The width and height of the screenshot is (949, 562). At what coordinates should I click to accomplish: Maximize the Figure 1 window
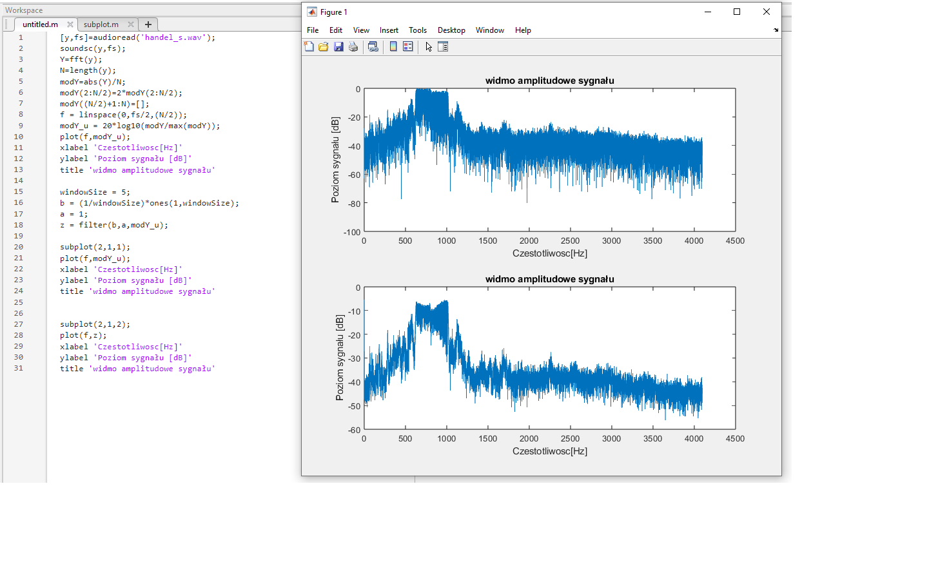coord(737,12)
